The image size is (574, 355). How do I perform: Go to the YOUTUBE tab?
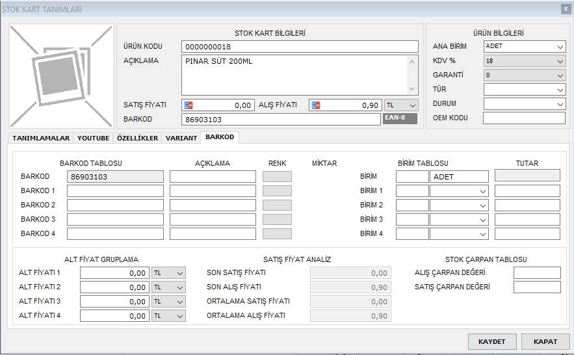[x=94, y=138]
